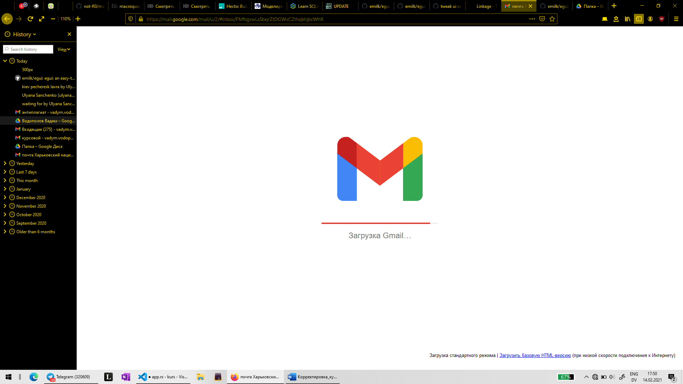The height and width of the screenshot is (384, 683).
Task: Expand the November 2020 history group
Action: click(5, 206)
